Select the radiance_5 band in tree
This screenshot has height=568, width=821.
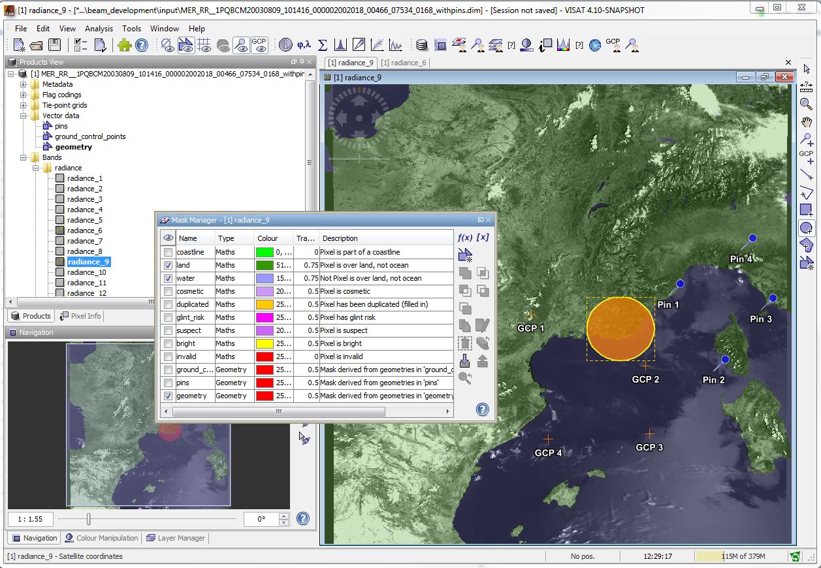(x=84, y=220)
